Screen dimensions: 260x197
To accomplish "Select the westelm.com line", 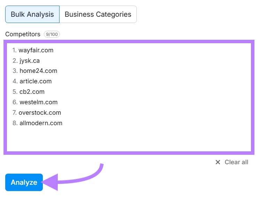I will (x=38, y=102).
